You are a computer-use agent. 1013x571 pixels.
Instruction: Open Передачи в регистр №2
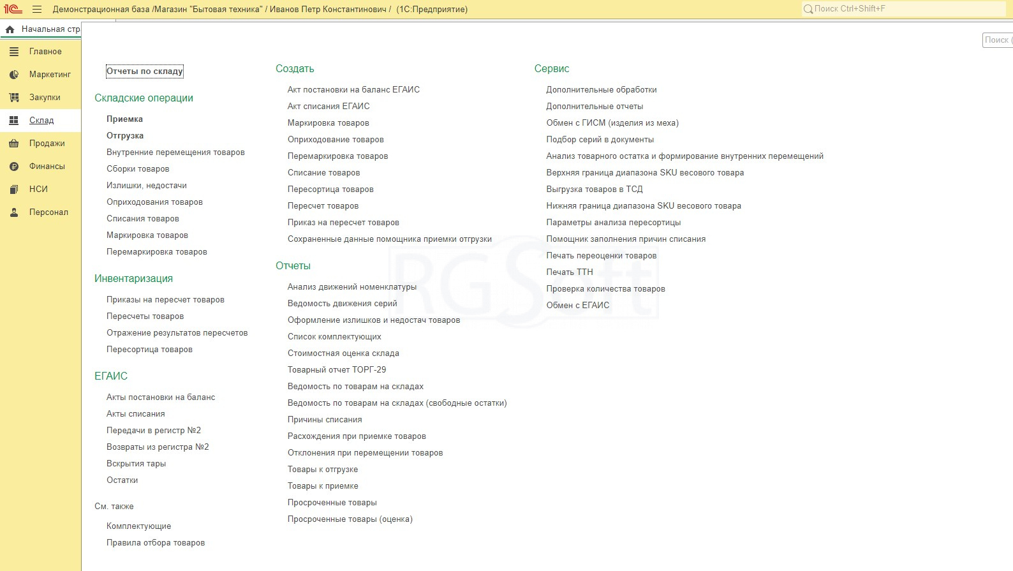(154, 431)
